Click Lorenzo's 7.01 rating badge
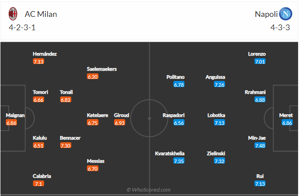The height and width of the screenshot is (196, 299). (260, 61)
